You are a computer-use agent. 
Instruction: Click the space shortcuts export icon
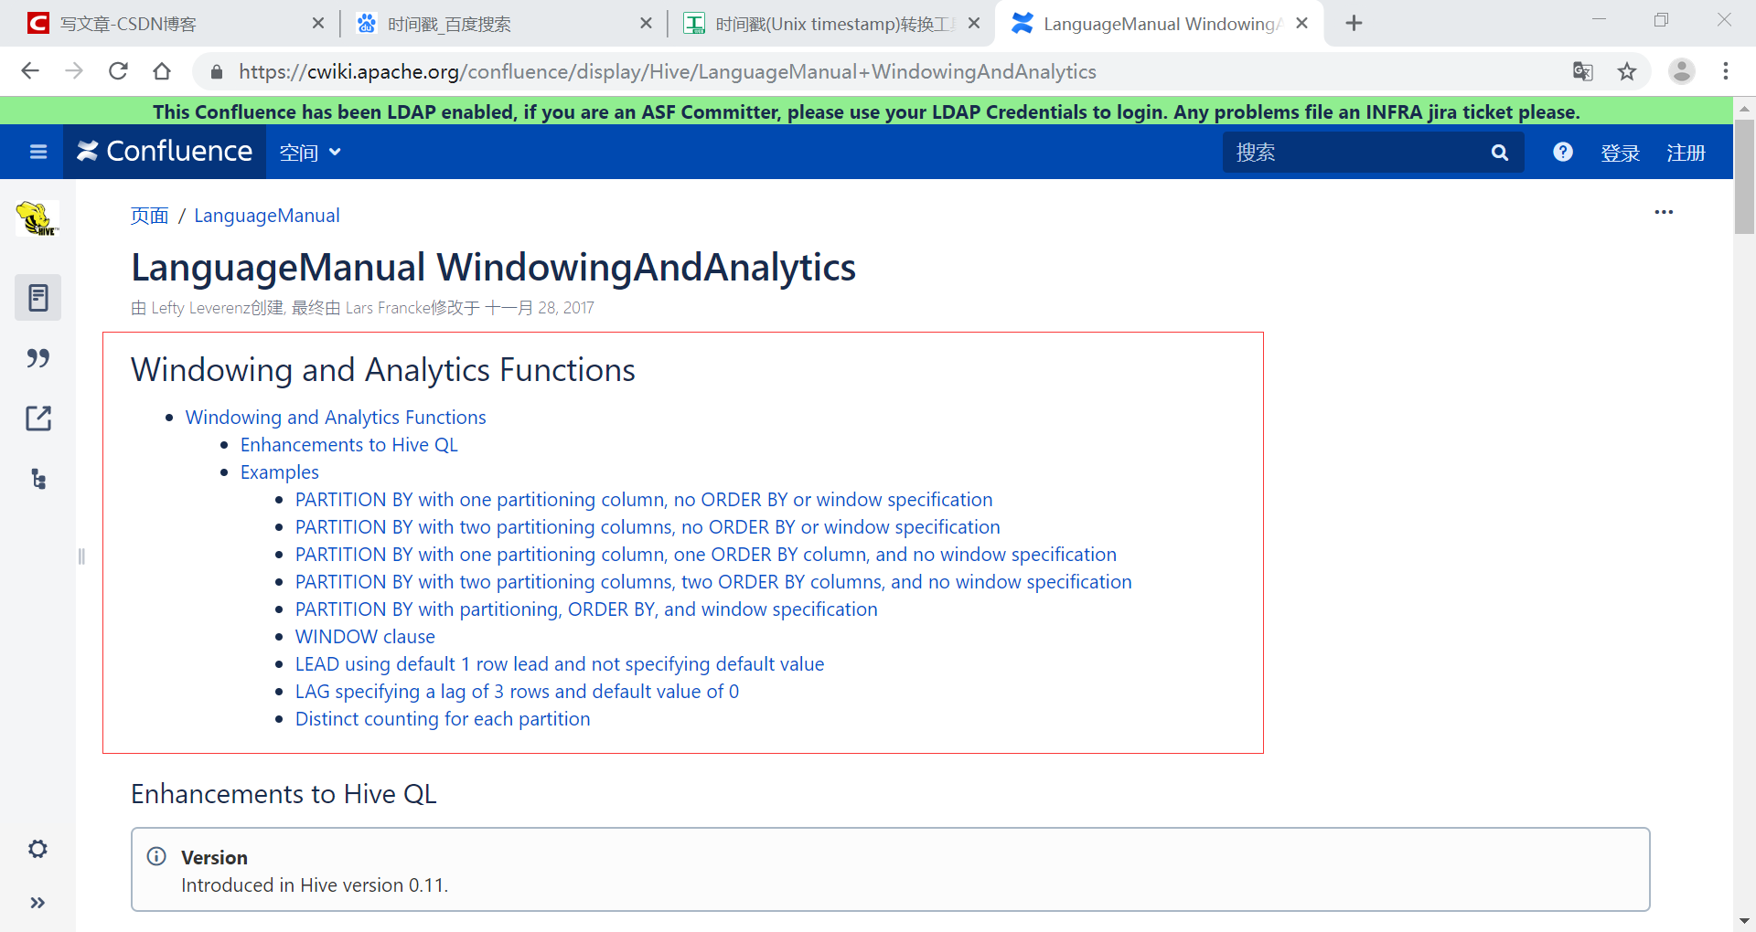pyautogui.click(x=38, y=418)
